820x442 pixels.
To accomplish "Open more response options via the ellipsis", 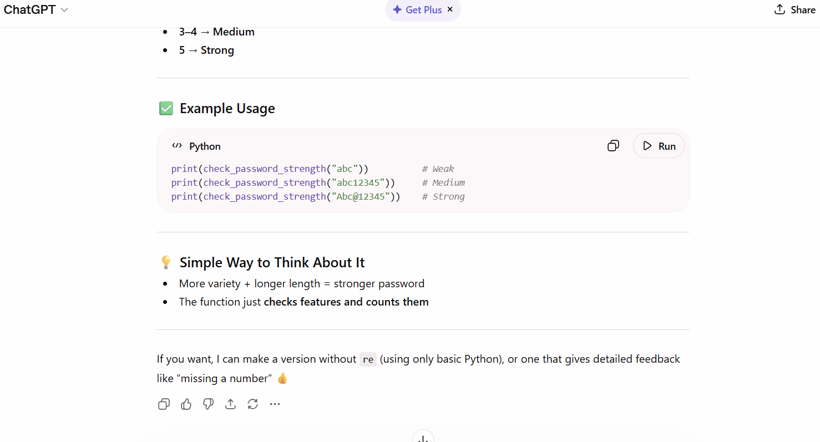I will coord(275,404).
